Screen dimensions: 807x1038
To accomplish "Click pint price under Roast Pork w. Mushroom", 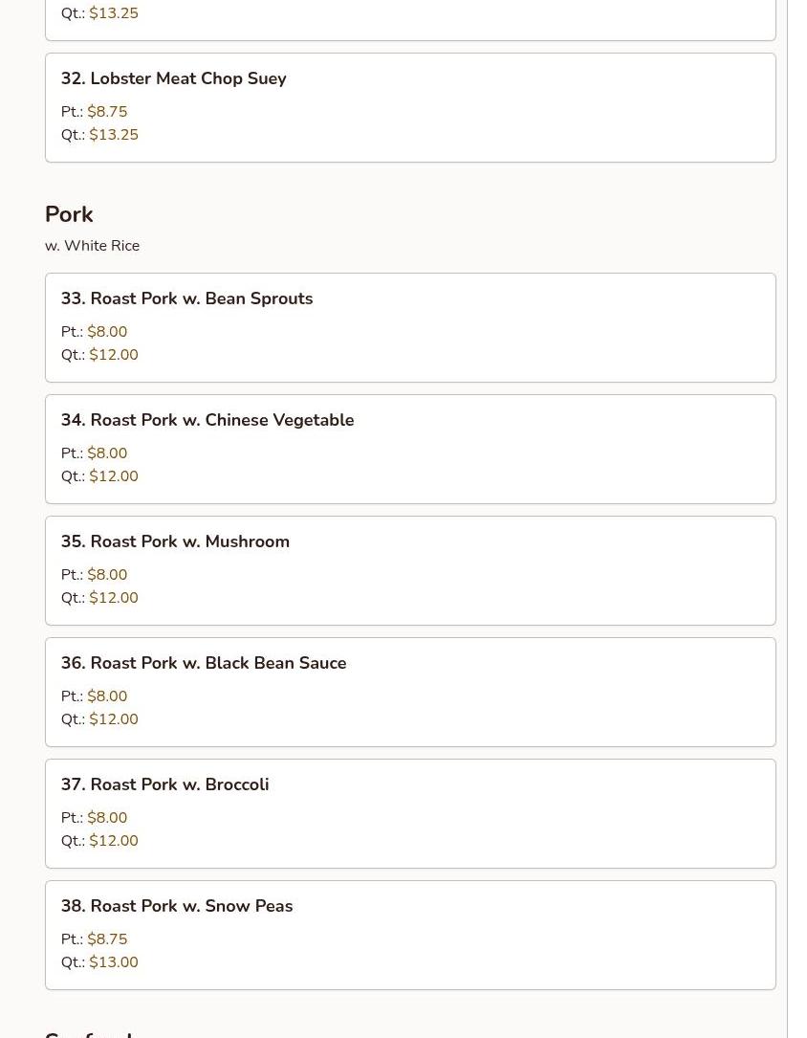I will (107, 575).
